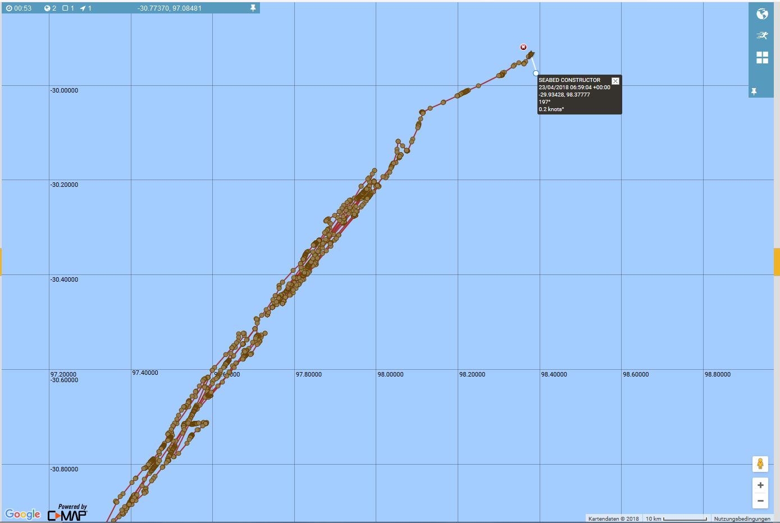Open the four-squares grid panel icon
The image size is (780, 523).
(x=762, y=58)
